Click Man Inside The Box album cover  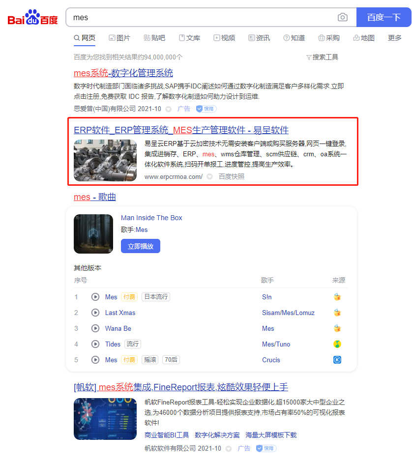[x=93, y=234]
